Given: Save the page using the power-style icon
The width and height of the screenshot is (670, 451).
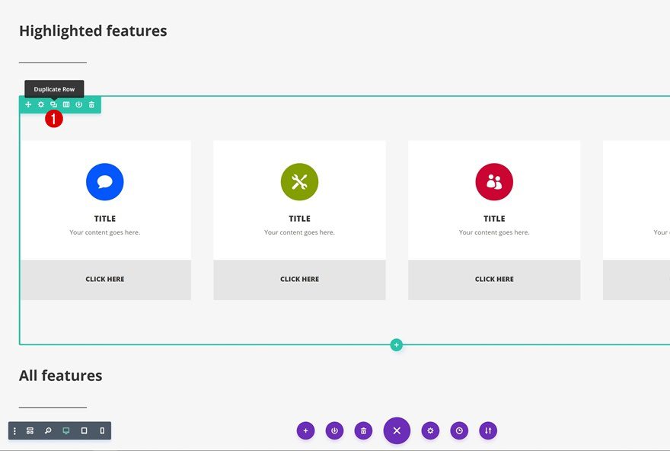Looking at the screenshot, I should click(334, 430).
